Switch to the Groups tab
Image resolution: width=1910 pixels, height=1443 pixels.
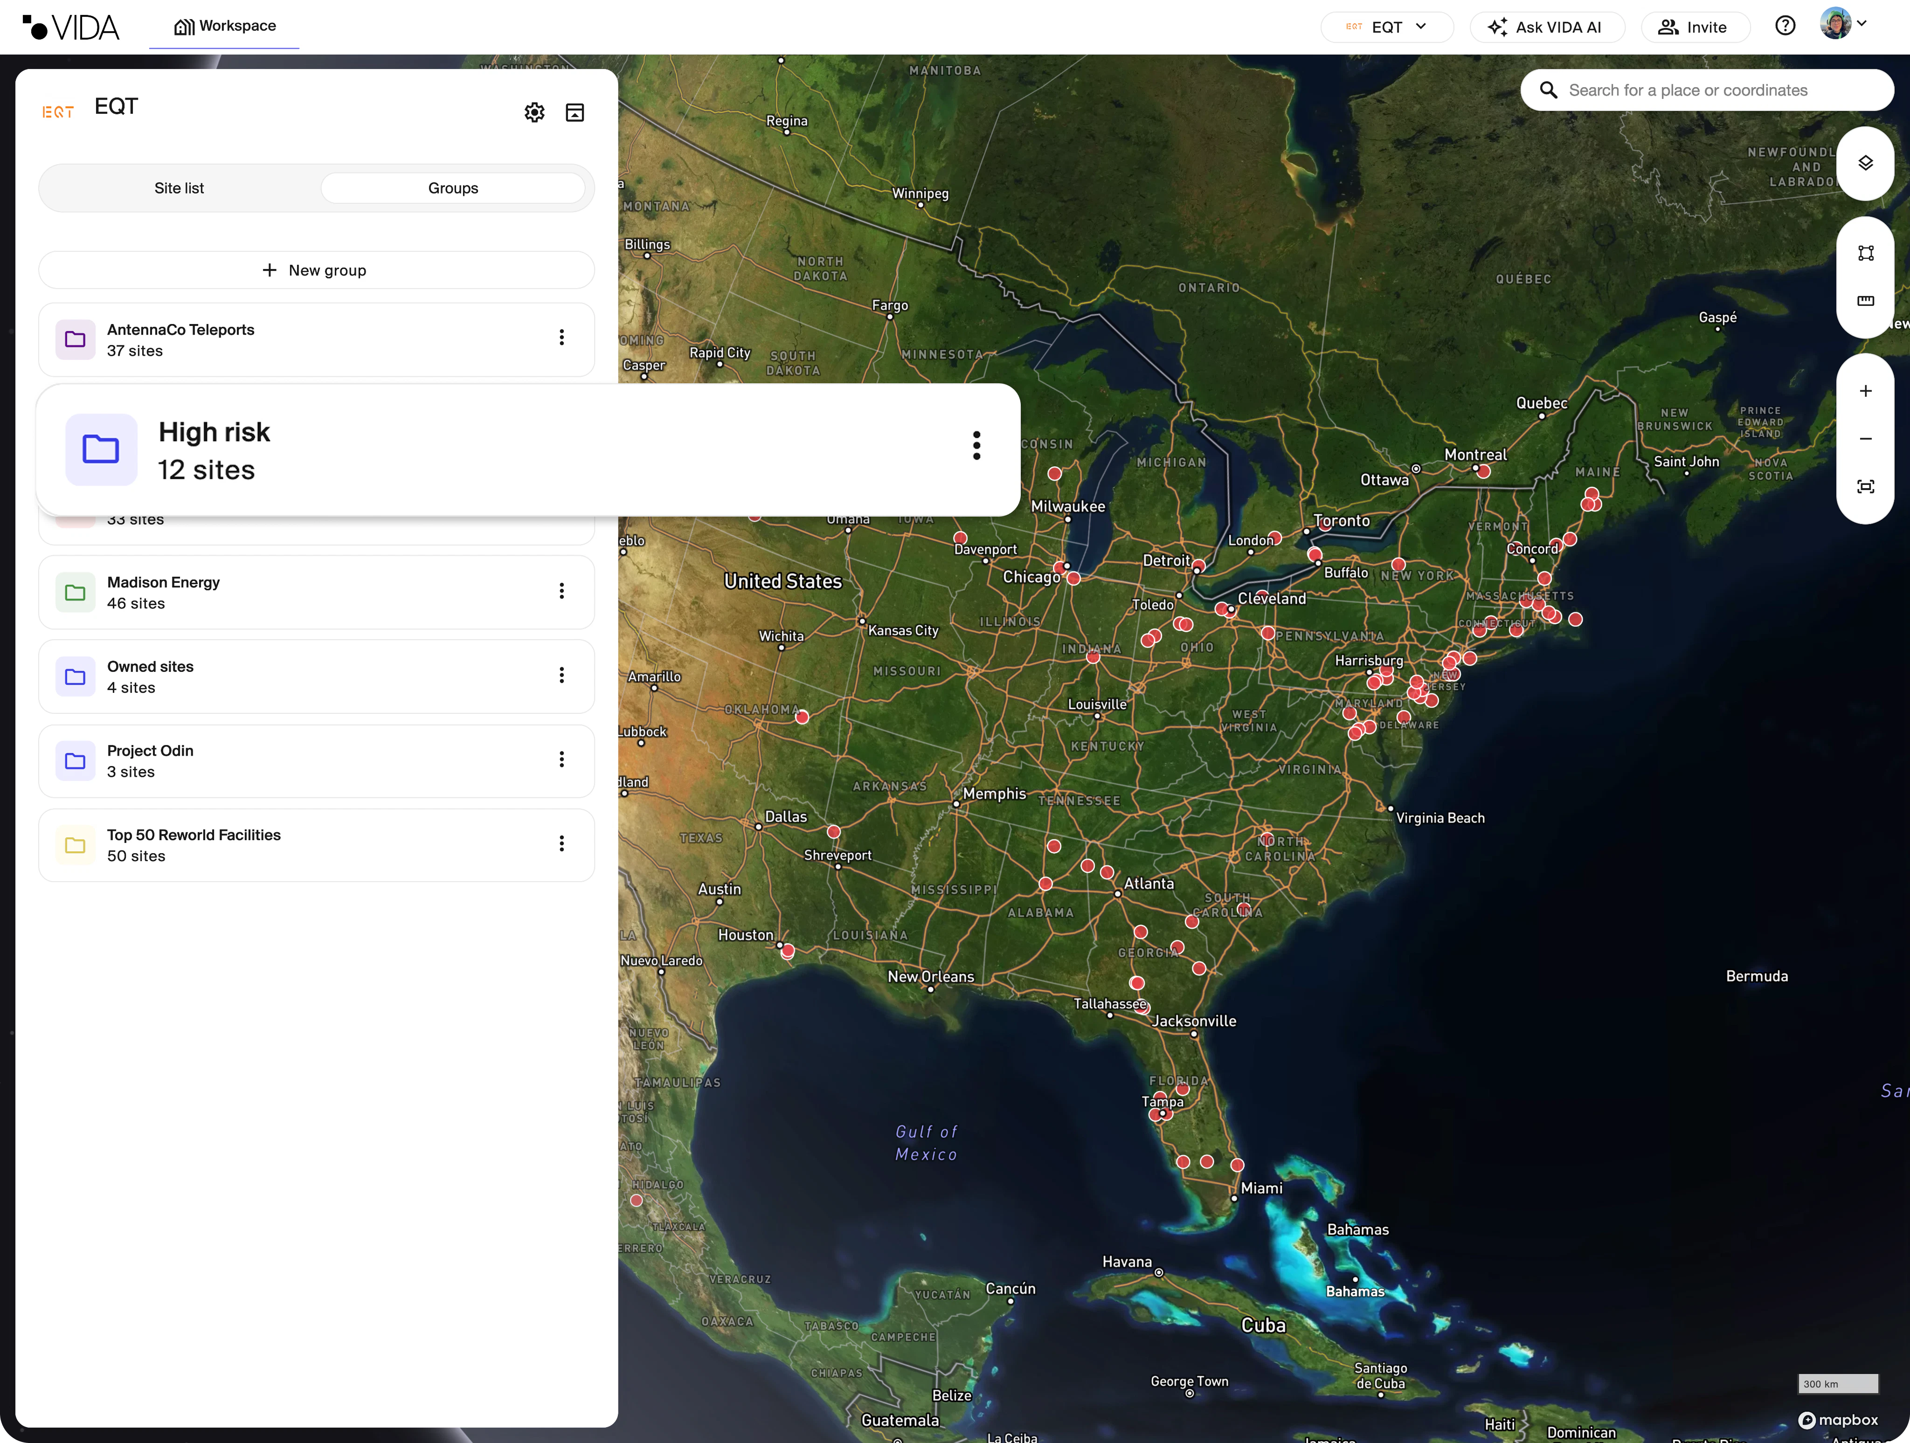(x=453, y=188)
